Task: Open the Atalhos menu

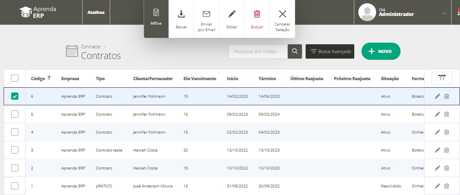Action: coord(96,12)
